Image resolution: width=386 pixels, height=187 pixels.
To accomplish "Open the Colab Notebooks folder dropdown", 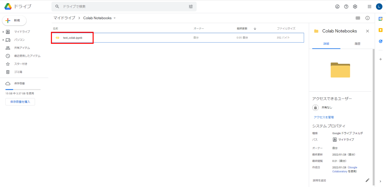I will 115,18.
